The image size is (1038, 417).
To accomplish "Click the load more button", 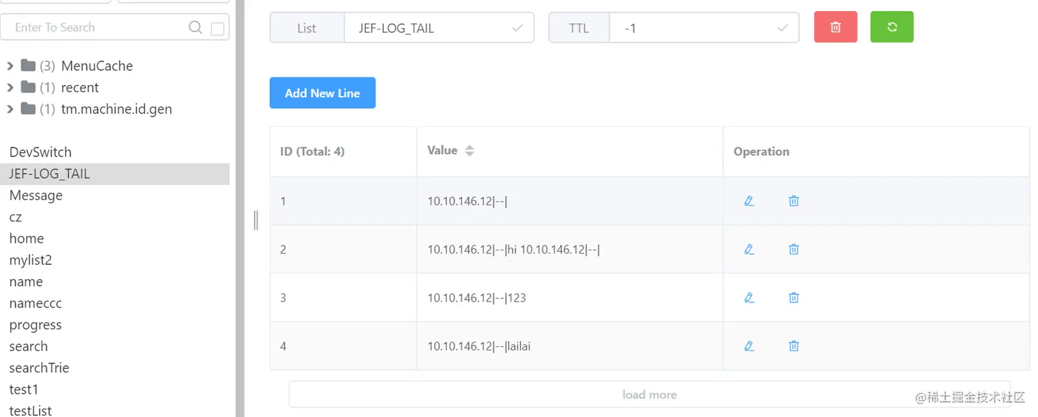I will tap(649, 394).
